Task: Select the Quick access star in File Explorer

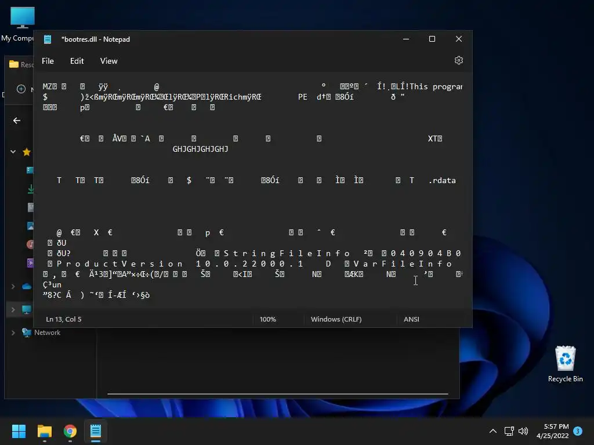Action: 27,152
